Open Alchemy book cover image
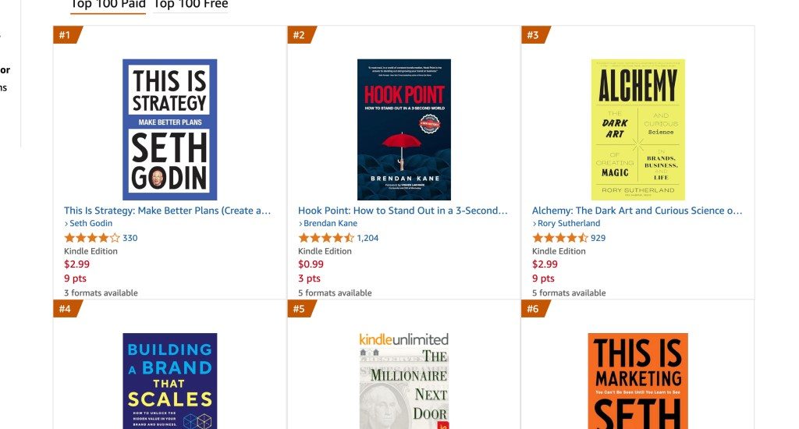The image size is (799, 429). click(637, 129)
